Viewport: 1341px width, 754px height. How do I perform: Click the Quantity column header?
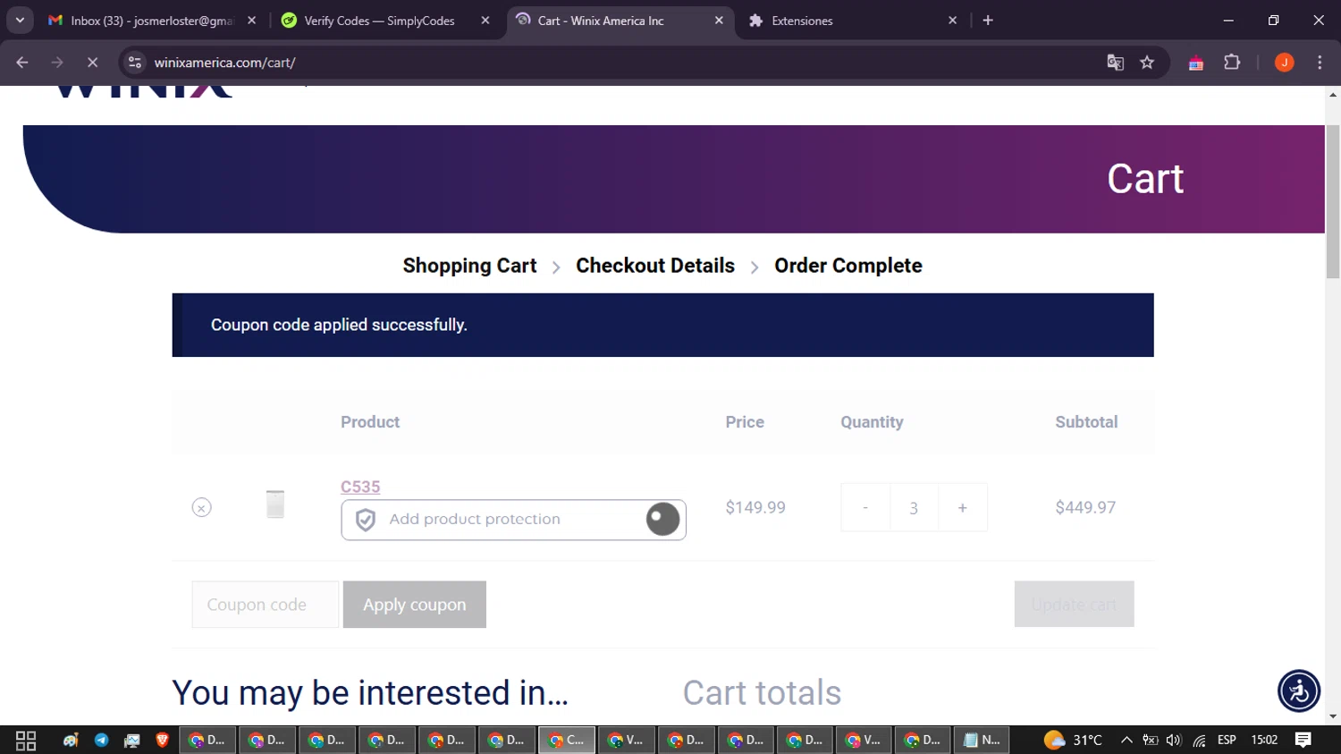tap(872, 422)
